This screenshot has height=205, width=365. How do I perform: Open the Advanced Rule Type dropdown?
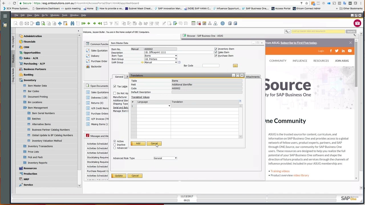(176, 158)
